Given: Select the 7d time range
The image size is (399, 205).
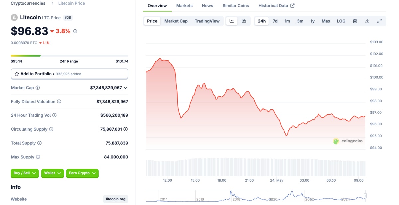Looking at the screenshot, I should pyautogui.click(x=275, y=21).
